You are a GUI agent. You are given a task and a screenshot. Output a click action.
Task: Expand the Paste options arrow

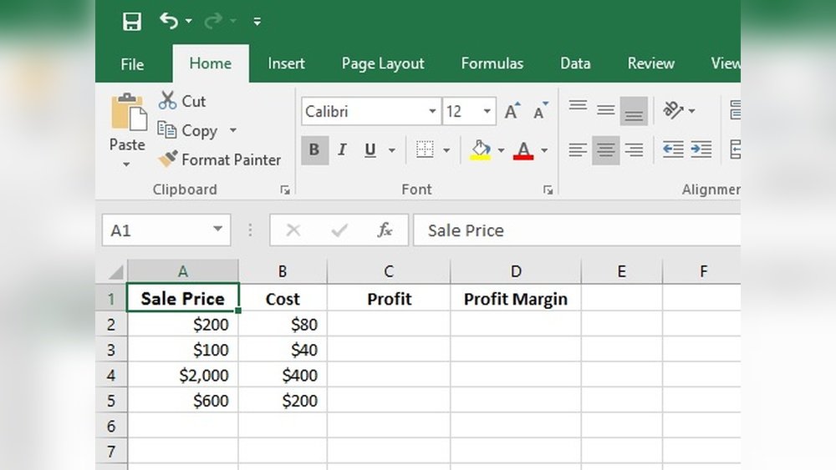tap(126, 164)
